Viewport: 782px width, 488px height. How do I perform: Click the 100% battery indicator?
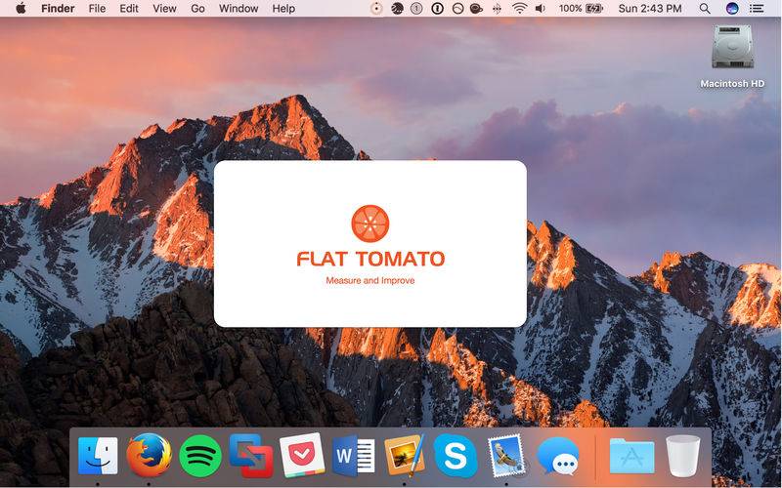coord(581,9)
